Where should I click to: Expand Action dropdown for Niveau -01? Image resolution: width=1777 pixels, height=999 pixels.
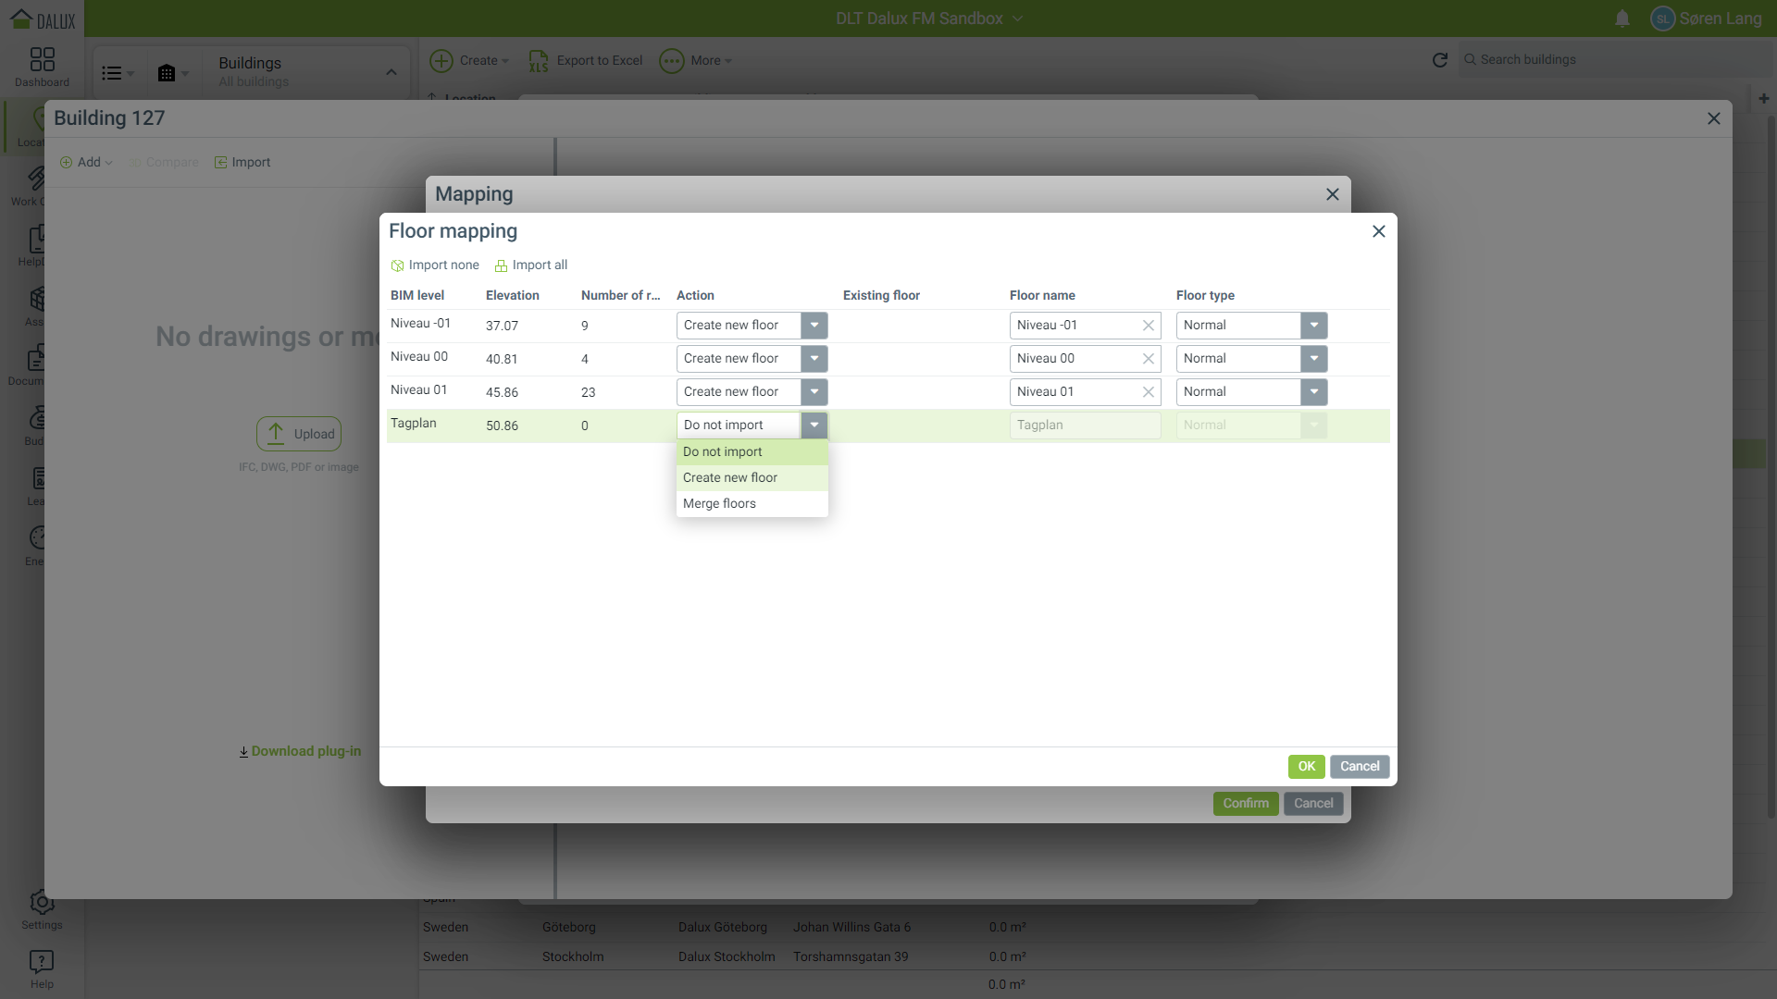pos(814,326)
